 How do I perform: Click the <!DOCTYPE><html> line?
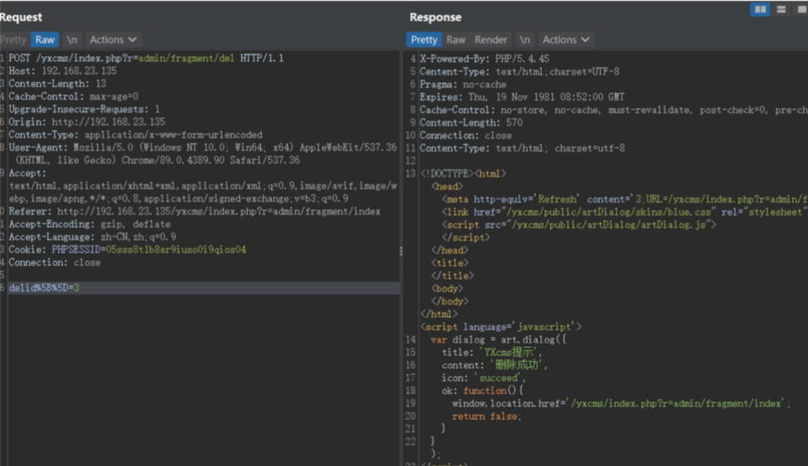coord(463,173)
